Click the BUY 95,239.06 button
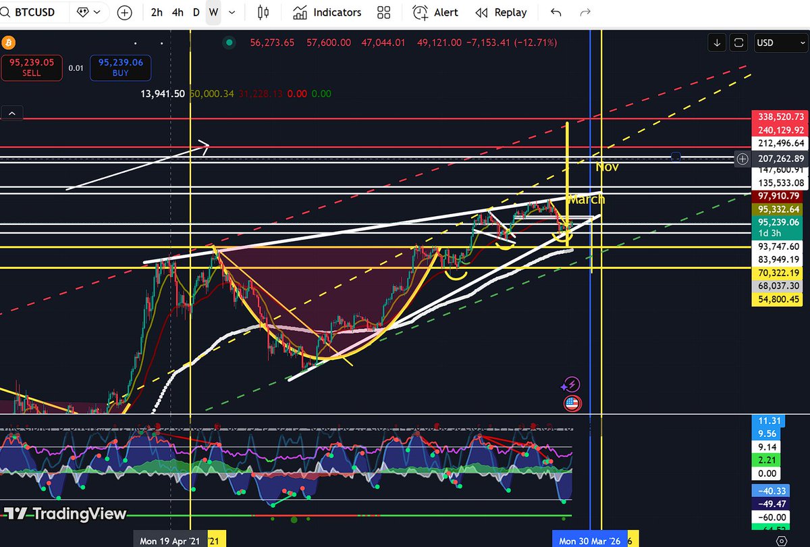810x547 pixels. (120, 68)
